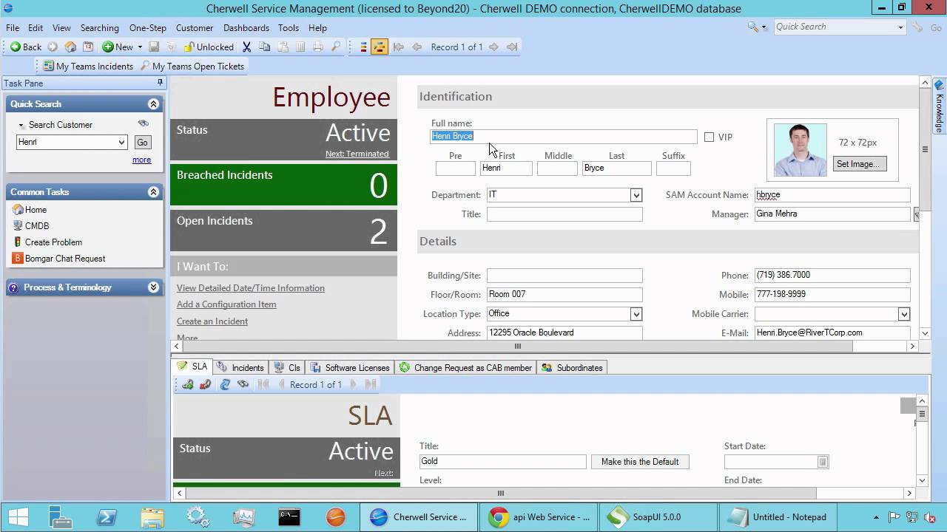Open the Searching menu

point(99,27)
